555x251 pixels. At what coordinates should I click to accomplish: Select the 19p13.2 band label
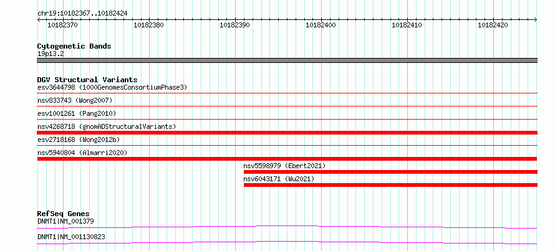(x=51, y=54)
